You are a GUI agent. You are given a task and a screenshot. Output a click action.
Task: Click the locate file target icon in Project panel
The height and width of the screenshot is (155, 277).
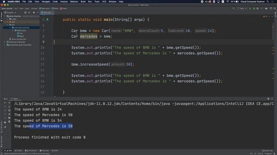25,12
